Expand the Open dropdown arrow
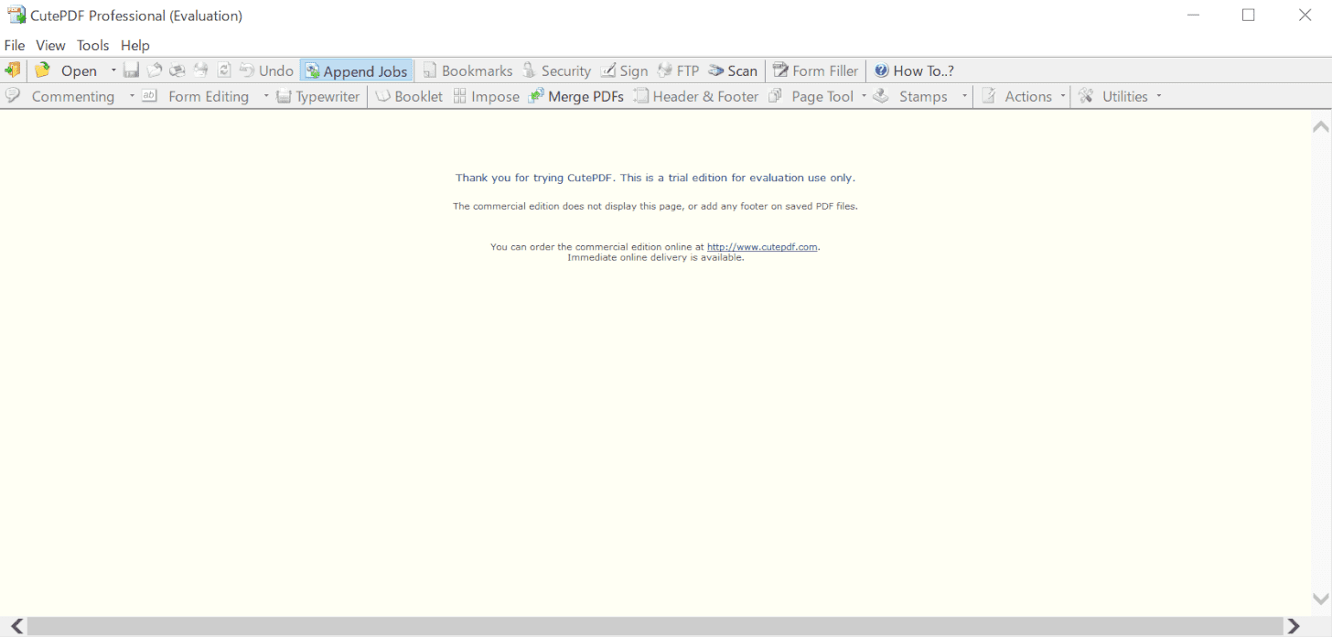 point(113,70)
